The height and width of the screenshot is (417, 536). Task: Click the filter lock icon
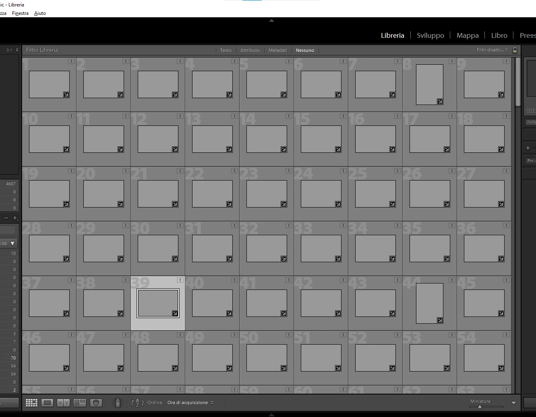tap(515, 50)
